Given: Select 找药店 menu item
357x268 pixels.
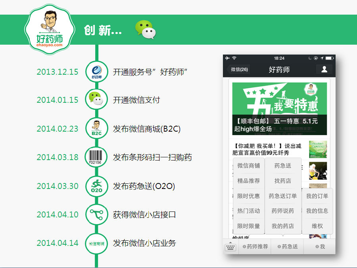Looking at the screenshot, I should point(283,181).
